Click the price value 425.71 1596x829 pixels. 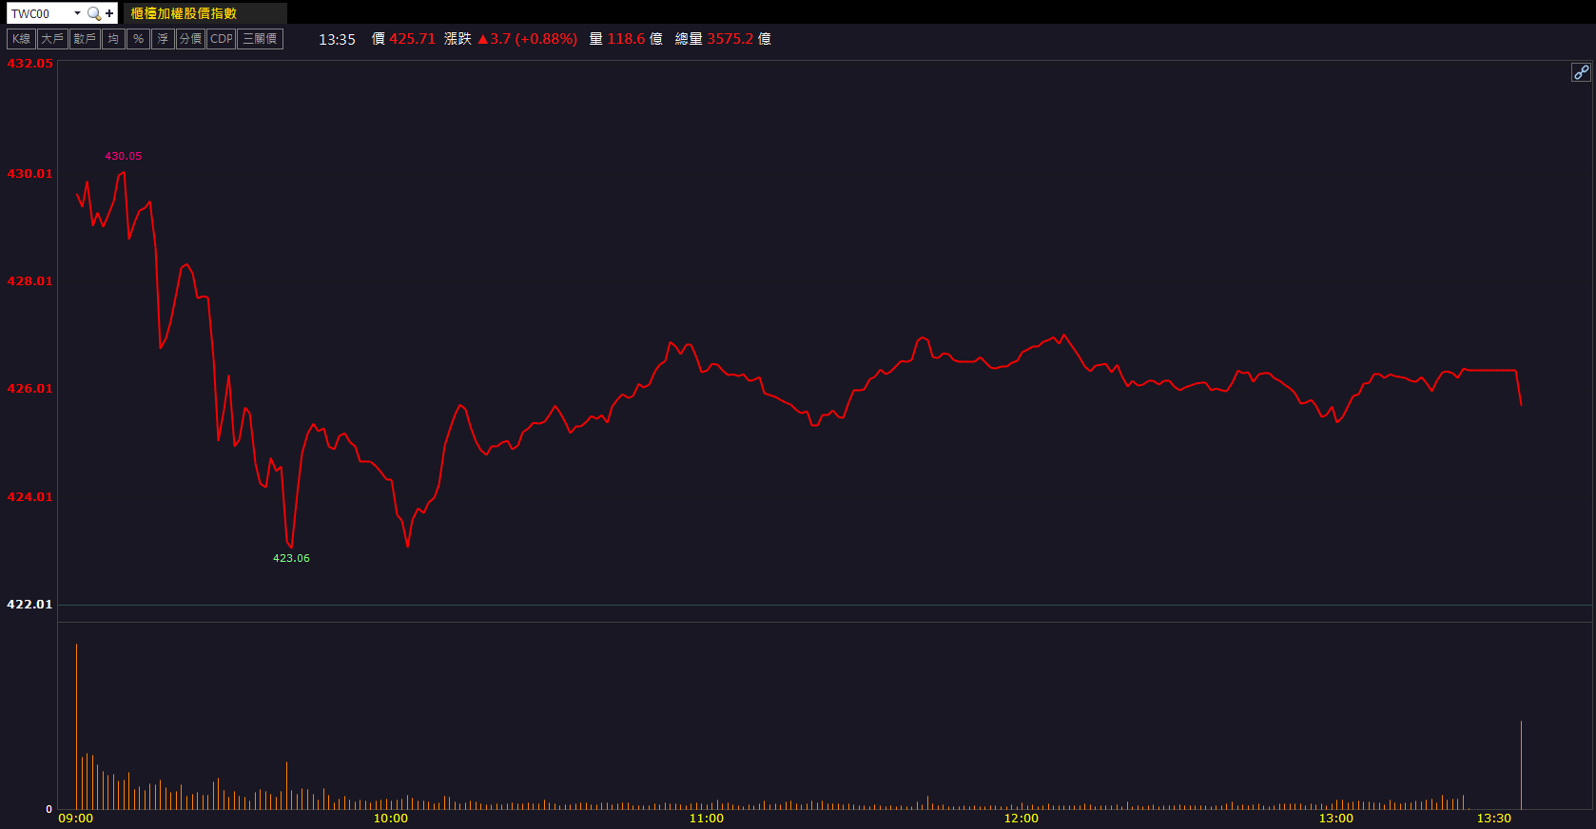(x=412, y=39)
